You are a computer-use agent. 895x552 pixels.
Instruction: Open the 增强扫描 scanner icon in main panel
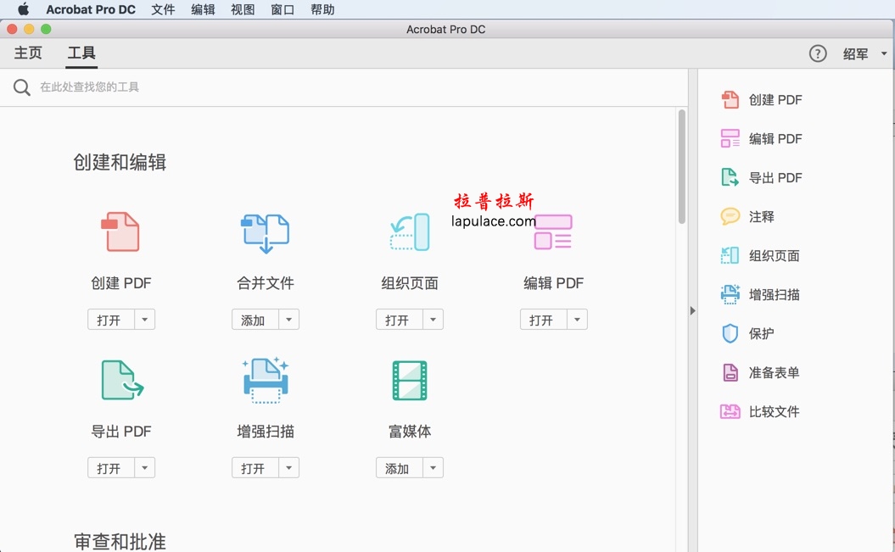click(x=266, y=380)
